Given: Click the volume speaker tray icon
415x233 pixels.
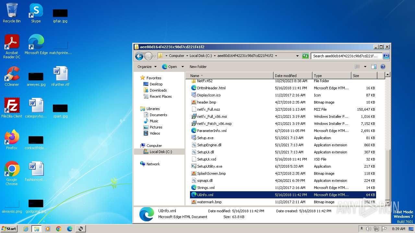Looking at the screenshot, I should click(369, 229).
